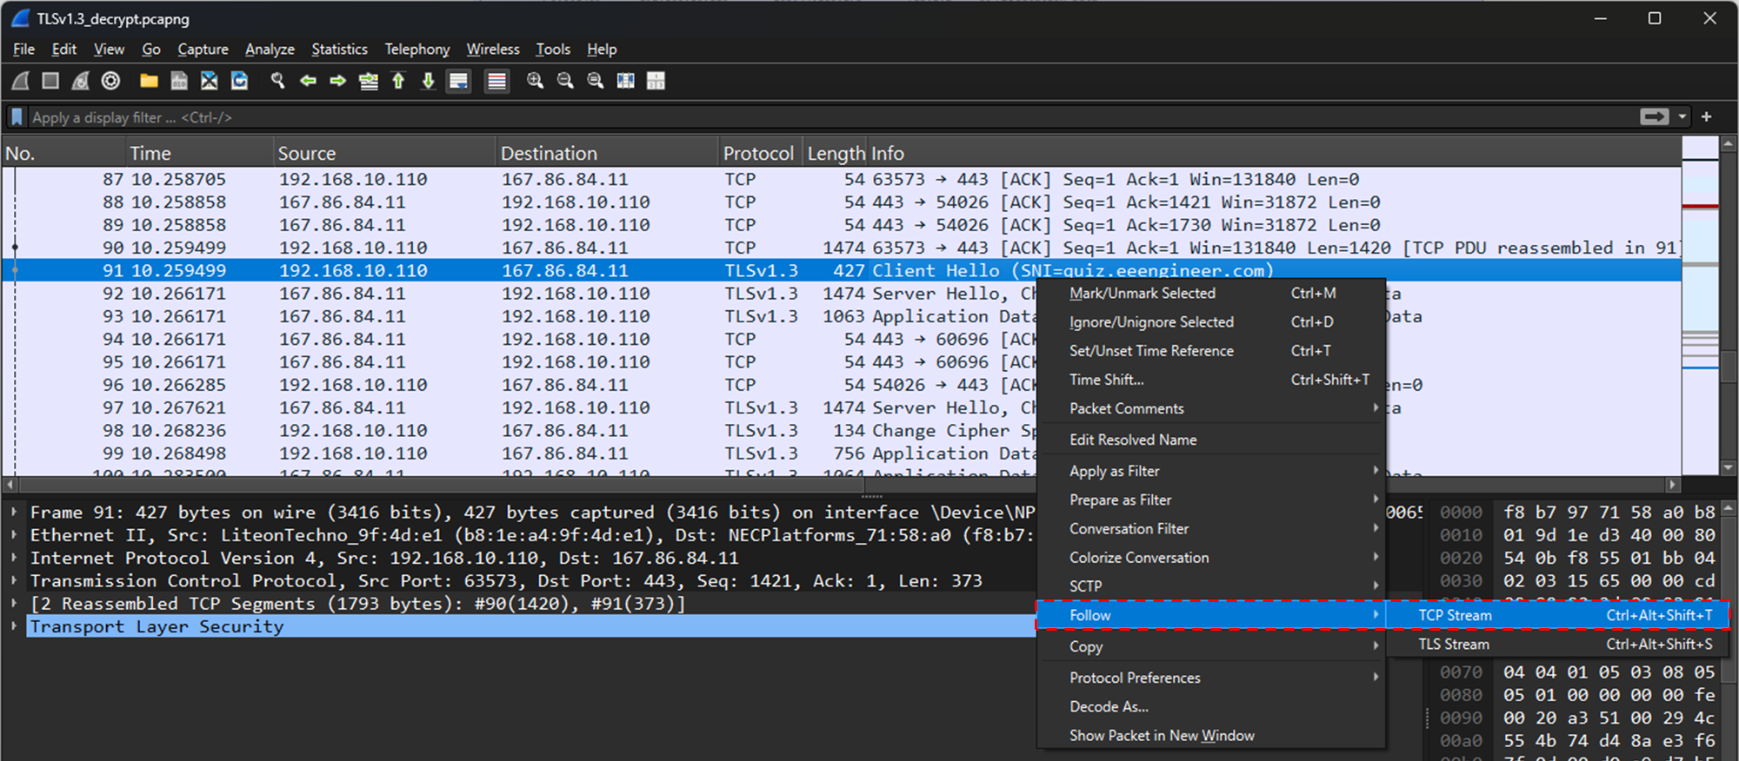Click the reload capture file icon
Screen dimensions: 1739x761
239,81
